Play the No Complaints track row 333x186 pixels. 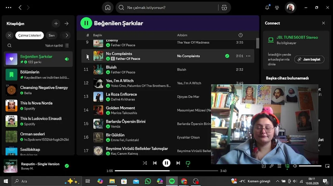168,56
